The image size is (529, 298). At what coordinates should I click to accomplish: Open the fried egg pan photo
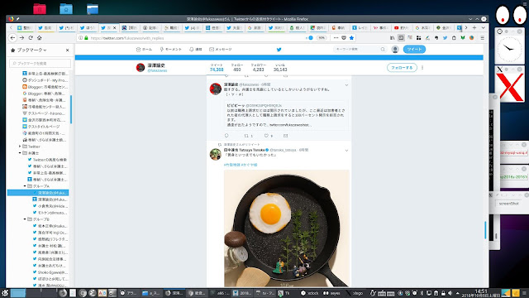point(287,228)
